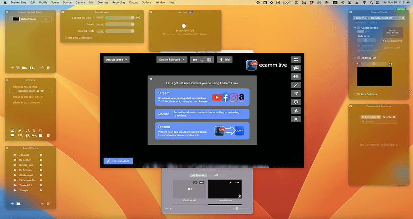Open the Default Scene dropdown

pyautogui.click(x=116, y=60)
